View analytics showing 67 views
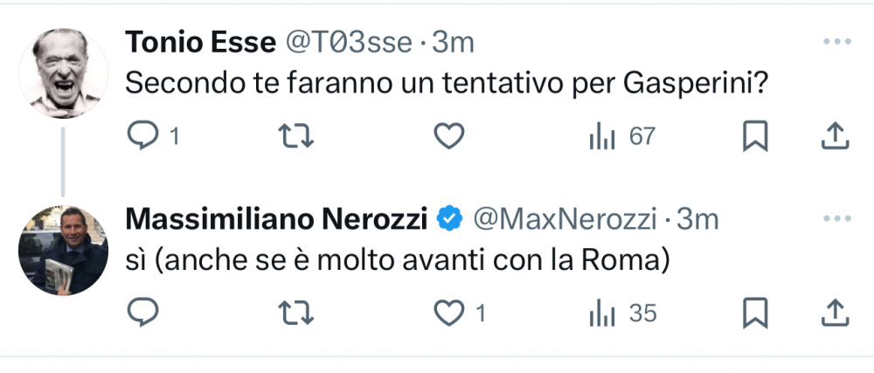 pyautogui.click(x=622, y=136)
